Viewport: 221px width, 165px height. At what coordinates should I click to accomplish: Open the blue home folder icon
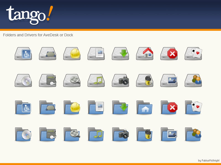pyautogui.click(x=144, y=107)
